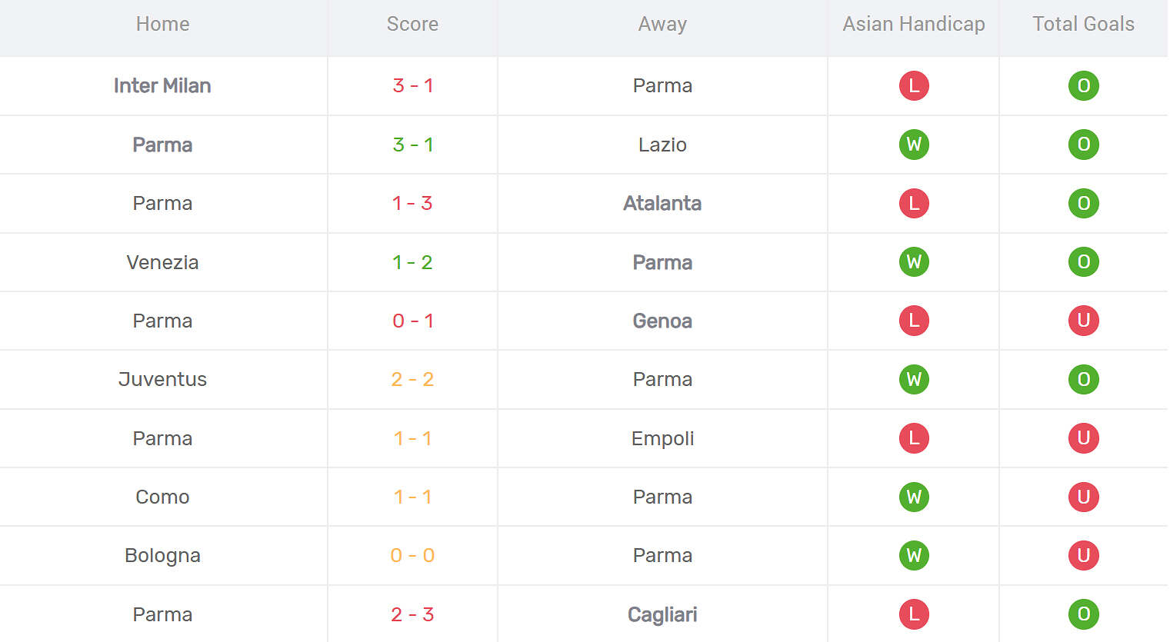
Task: Open Inter Milan team link
Action: (x=162, y=85)
